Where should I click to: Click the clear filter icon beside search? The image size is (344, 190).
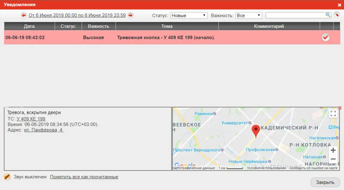337,15
